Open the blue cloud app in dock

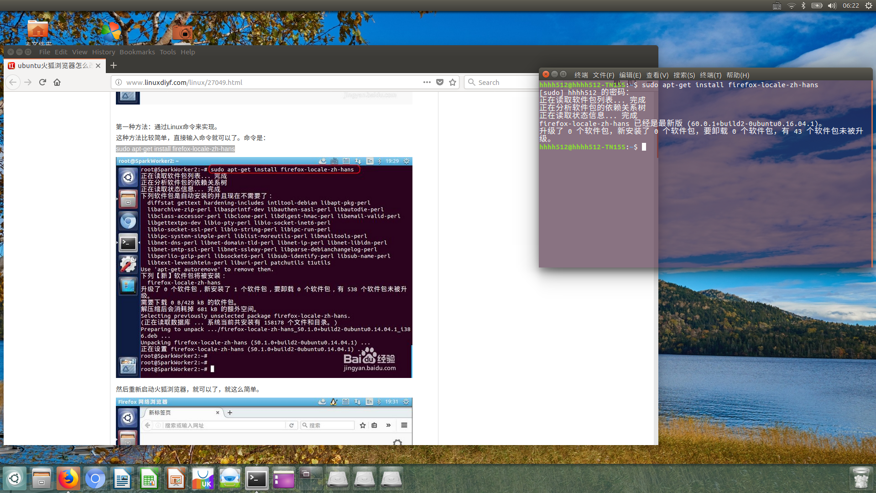point(230,478)
